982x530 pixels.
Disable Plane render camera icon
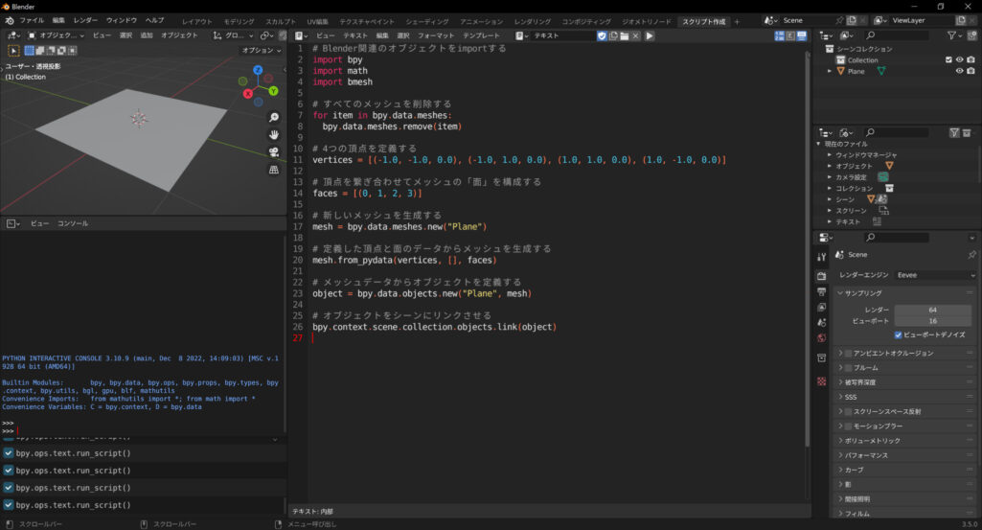tap(971, 71)
